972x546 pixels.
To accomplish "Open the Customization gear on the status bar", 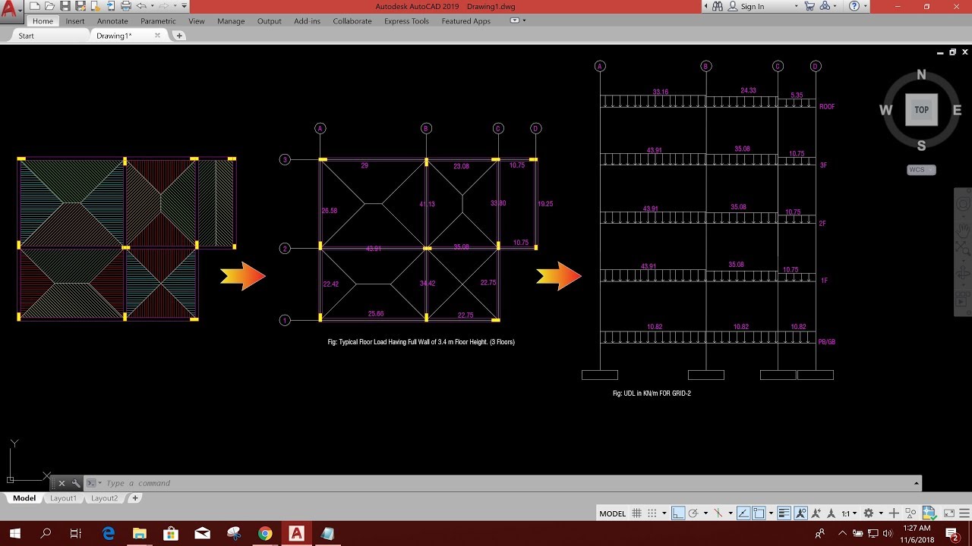I will click(x=869, y=513).
